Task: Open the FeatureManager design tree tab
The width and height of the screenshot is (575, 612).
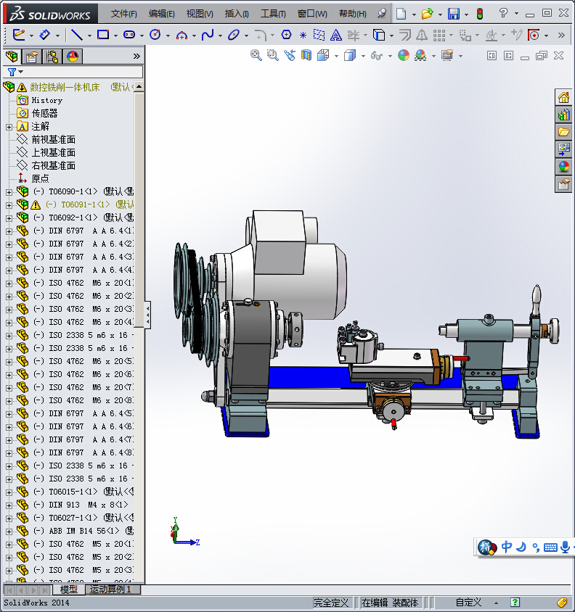Action: tap(12, 57)
